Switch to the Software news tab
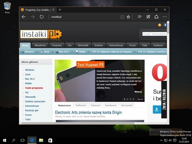 point(81,106)
